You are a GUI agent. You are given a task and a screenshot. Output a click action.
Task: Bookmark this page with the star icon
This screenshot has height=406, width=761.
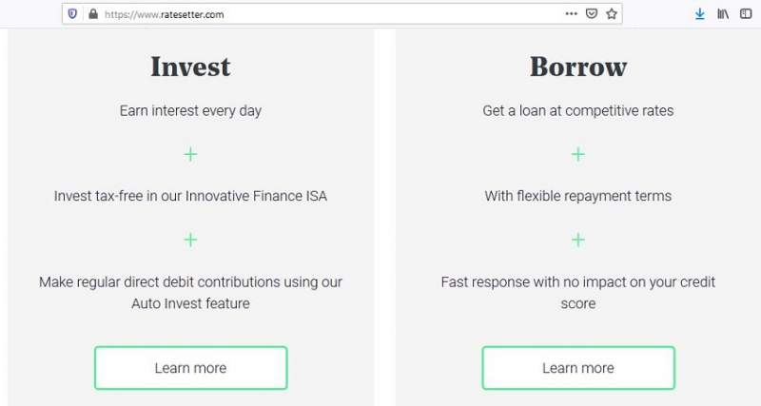click(x=612, y=14)
